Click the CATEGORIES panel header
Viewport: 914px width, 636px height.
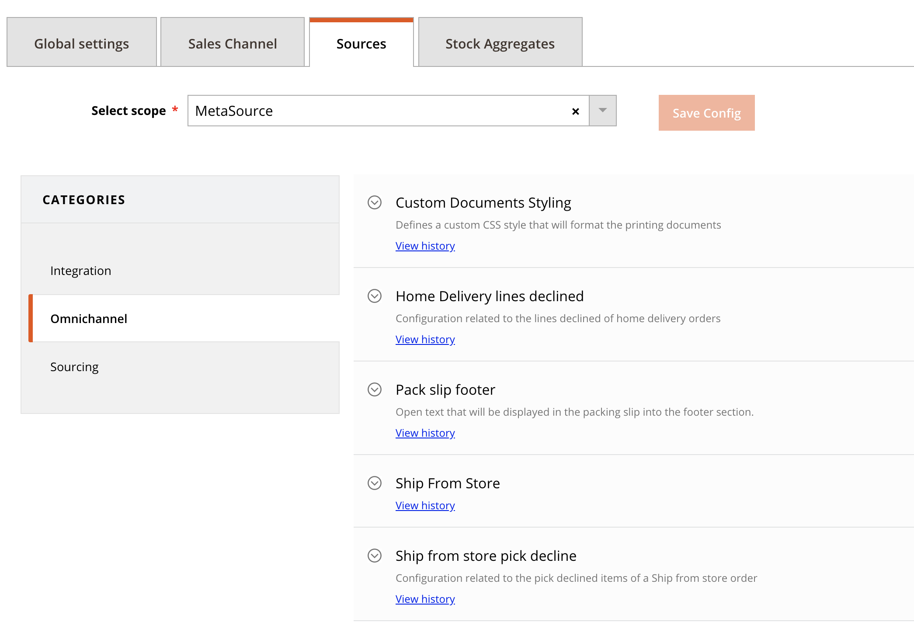click(x=180, y=200)
